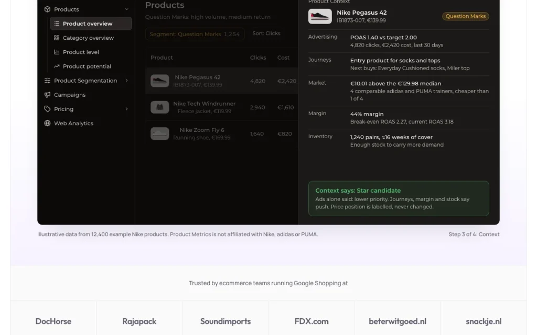Click the Product level bar chart icon

pos(57,52)
